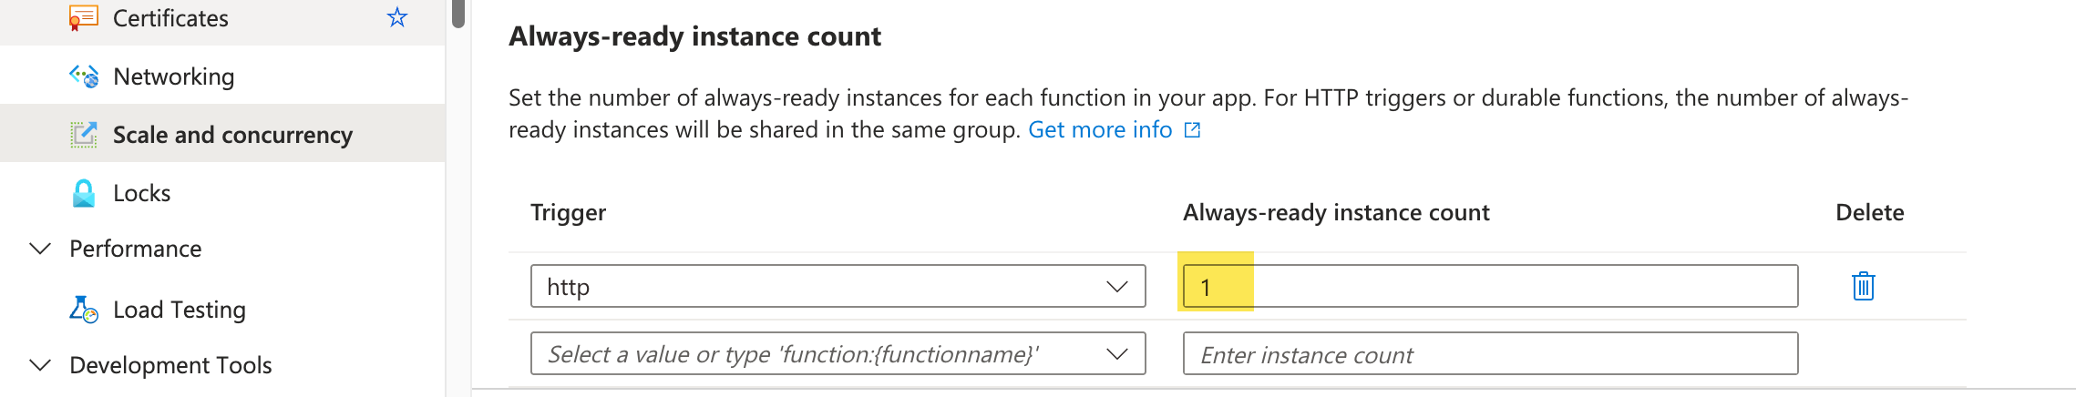
Task: Focus the 'Enter instance count' field
Action: (x=1489, y=353)
